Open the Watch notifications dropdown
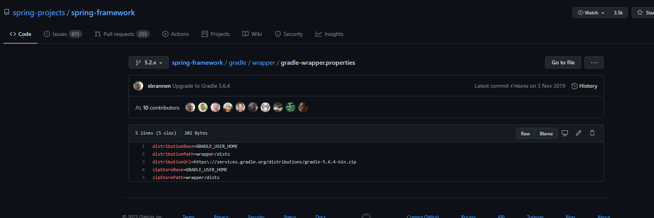The width and height of the screenshot is (654, 218). 591,12
